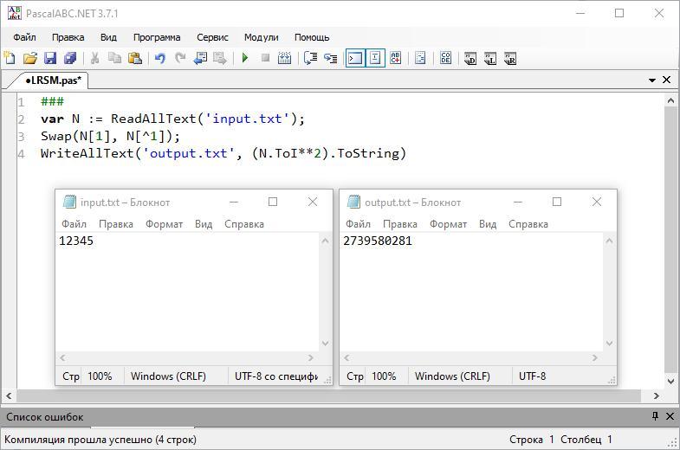The image size is (680, 450).
Task: Click code line 2 with ReadAllText
Action: click(173, 119)
